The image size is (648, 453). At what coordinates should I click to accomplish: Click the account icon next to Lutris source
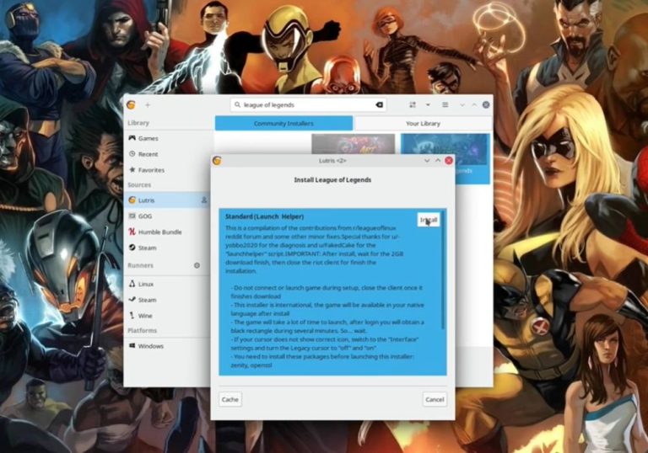coord(203,200)
